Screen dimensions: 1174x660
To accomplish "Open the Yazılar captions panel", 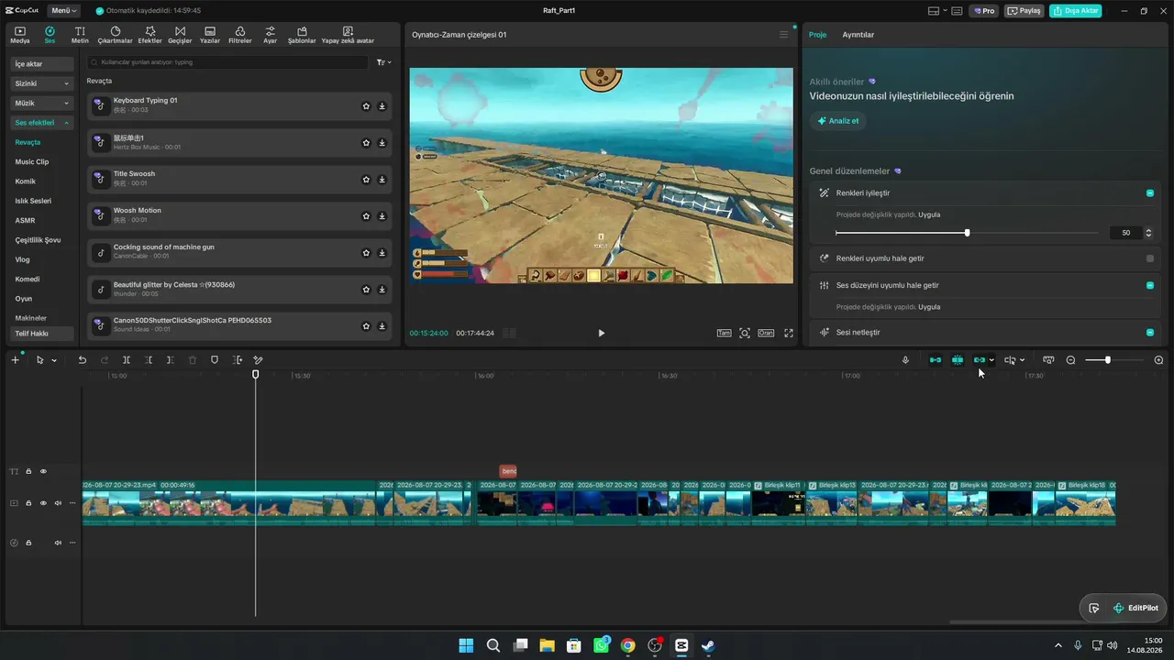I will tap(210, 35).
